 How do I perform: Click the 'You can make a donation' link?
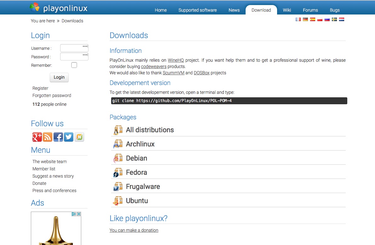click(134, 230)
